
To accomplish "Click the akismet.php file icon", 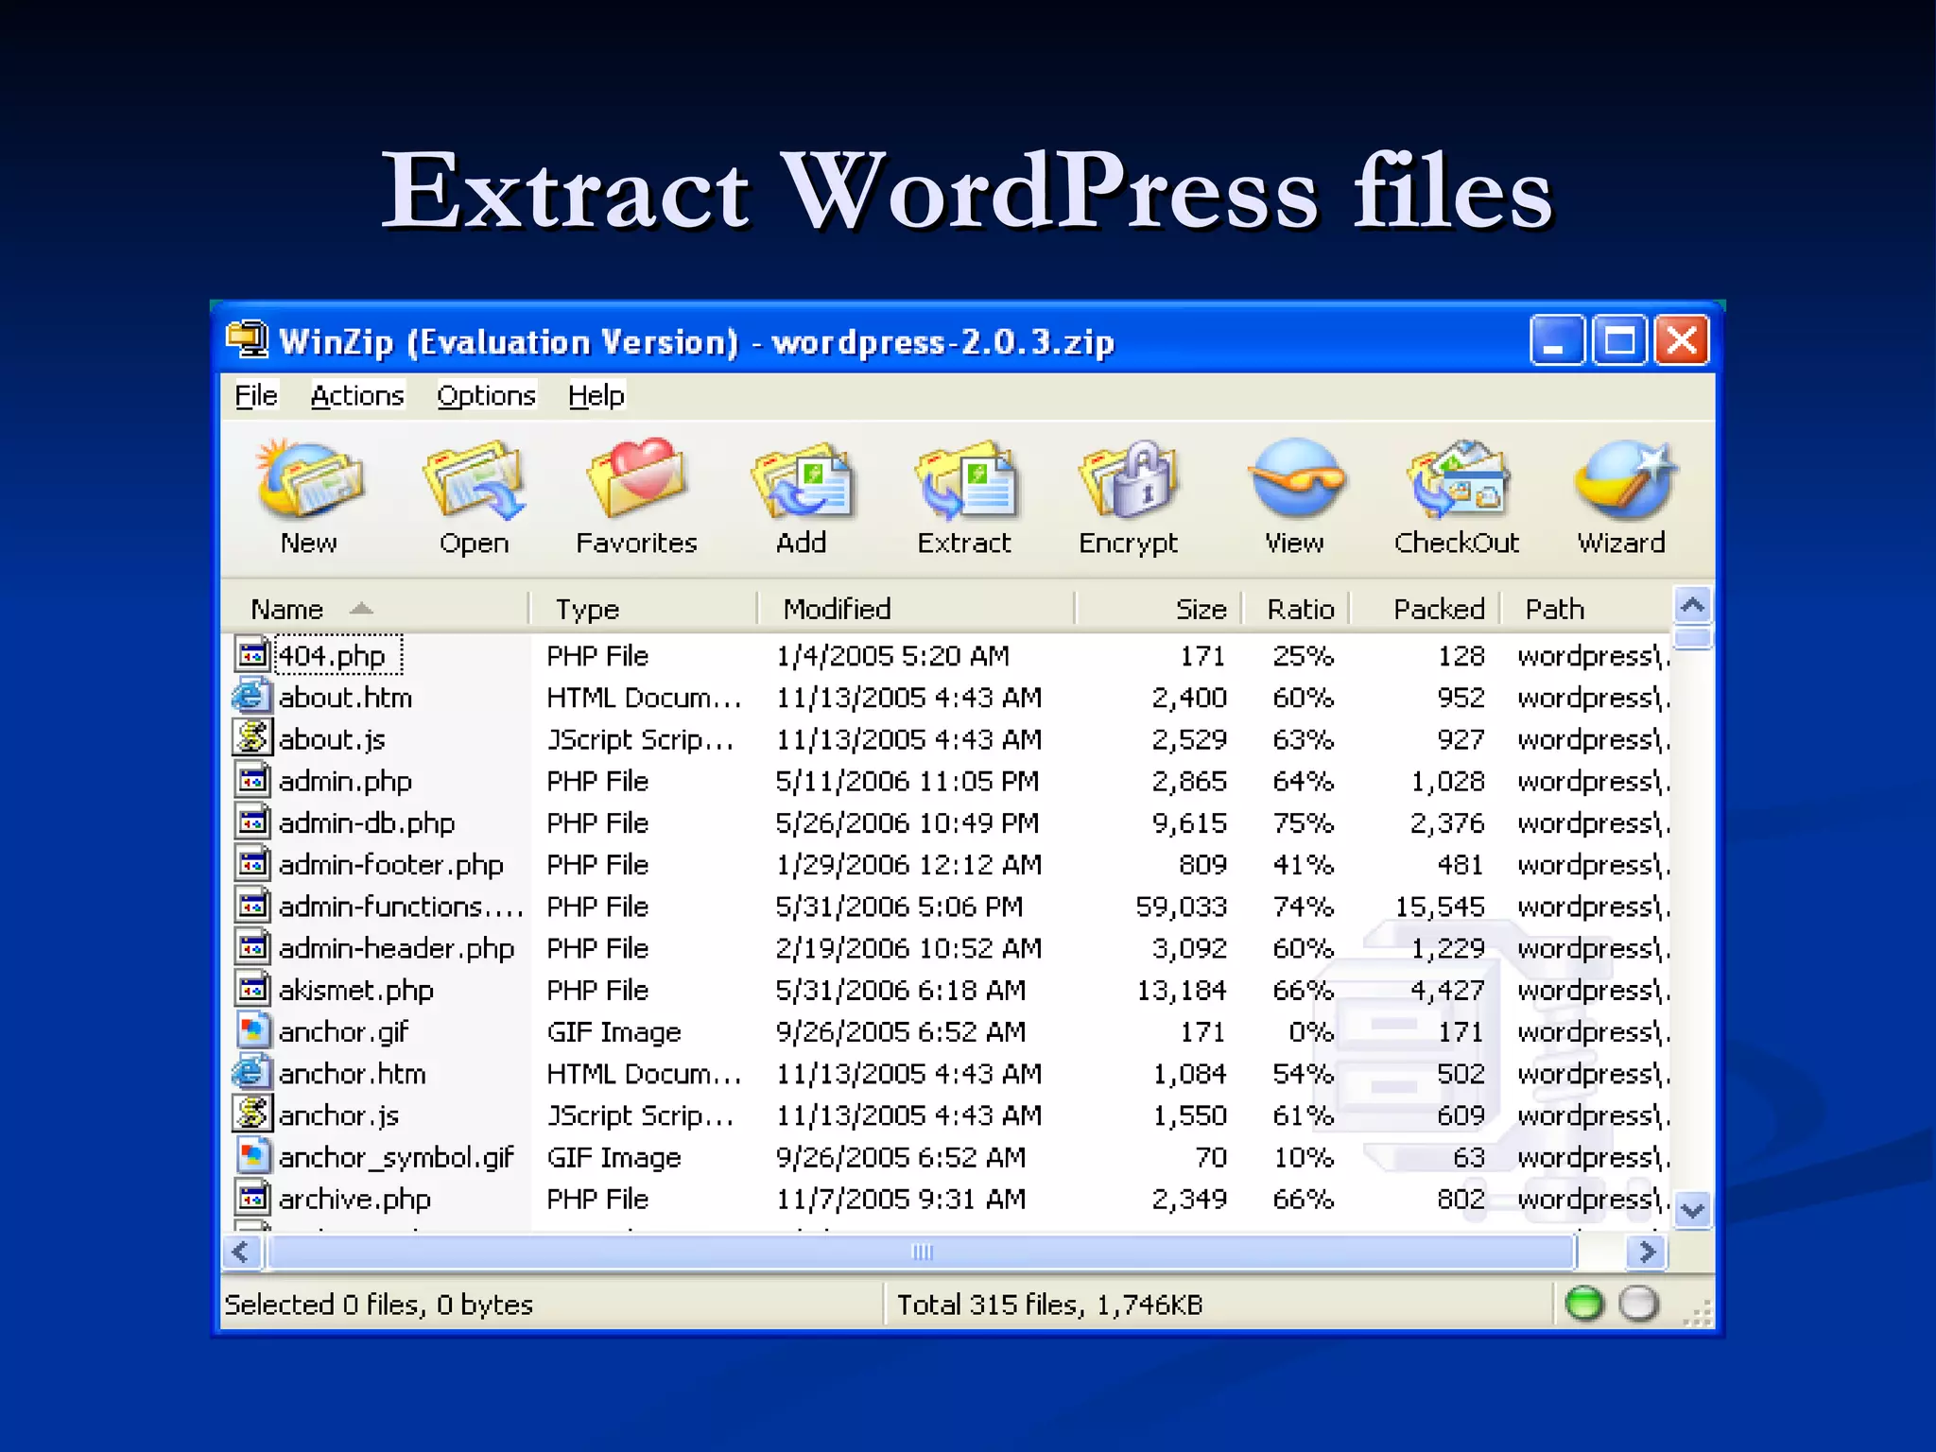I will tap(251, 989).
